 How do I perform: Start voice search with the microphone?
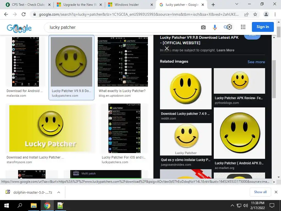coord(215,27)
